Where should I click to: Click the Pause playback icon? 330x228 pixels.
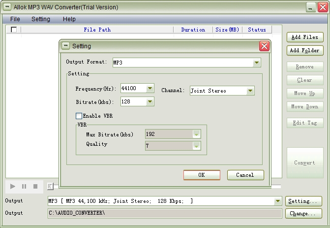pyautogui.click(x=24, y=187)
